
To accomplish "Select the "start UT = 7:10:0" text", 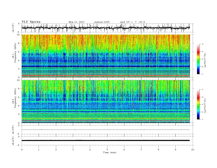I will [x=132, y=22].
